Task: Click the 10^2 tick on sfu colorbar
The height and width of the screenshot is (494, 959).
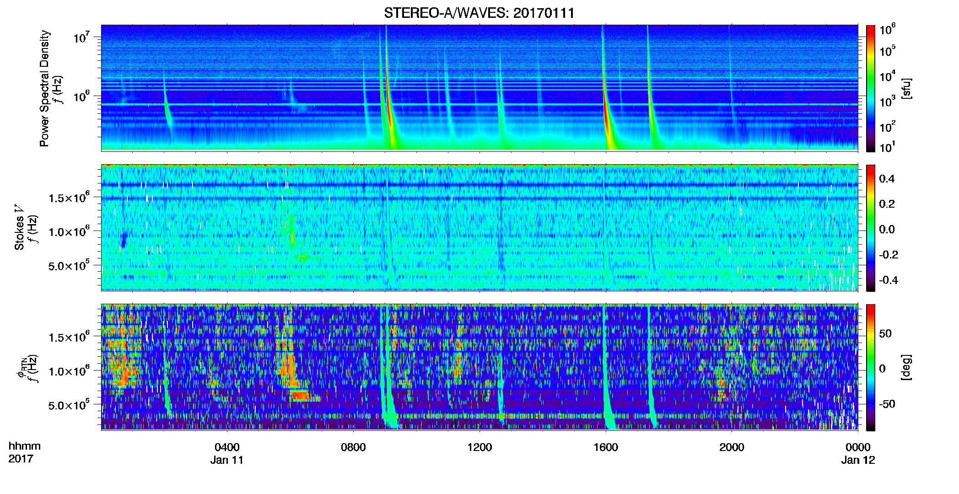Action: 887,126
